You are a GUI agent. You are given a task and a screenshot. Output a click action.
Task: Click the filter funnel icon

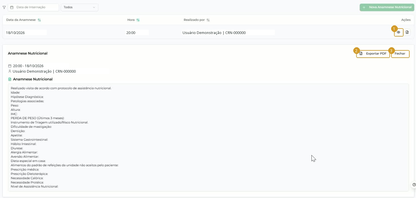tap(4, 7)
